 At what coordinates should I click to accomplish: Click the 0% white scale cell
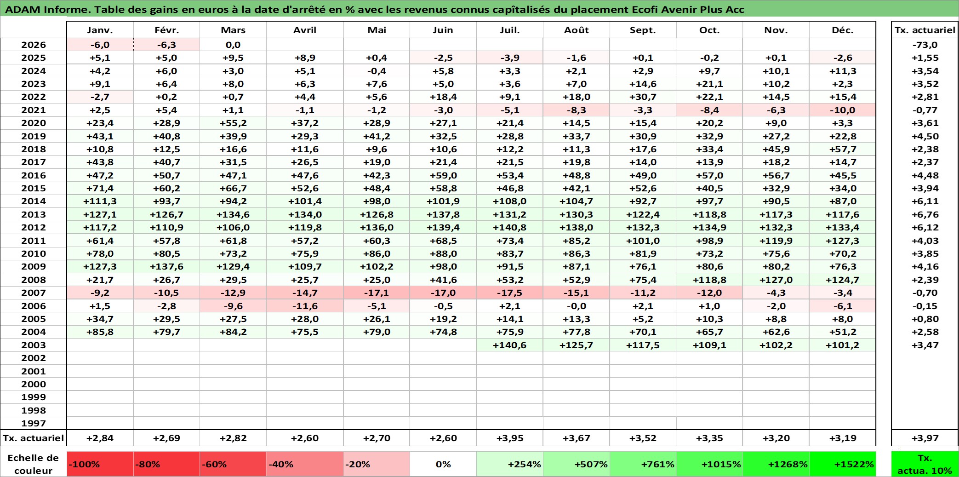click(443, 464)
